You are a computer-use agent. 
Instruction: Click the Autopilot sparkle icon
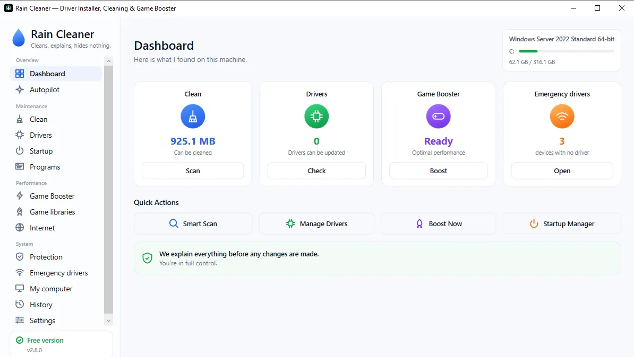[x=20, y=90]
